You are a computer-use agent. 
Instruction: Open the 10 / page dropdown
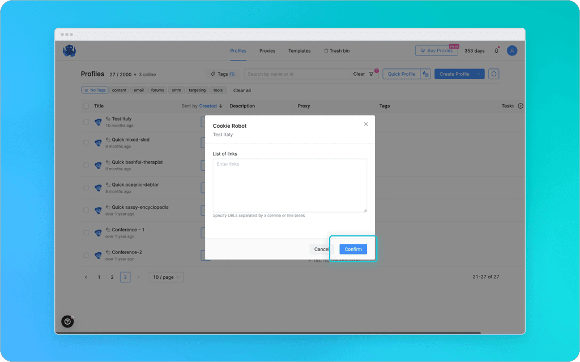coord(165,277)
